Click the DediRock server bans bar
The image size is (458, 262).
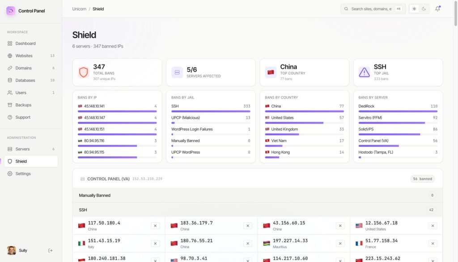[398, 112]
